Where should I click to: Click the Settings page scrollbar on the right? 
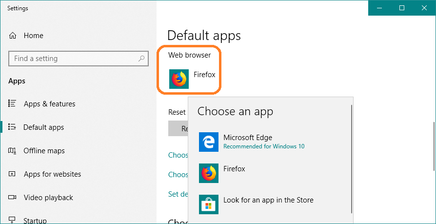point(434,146)
